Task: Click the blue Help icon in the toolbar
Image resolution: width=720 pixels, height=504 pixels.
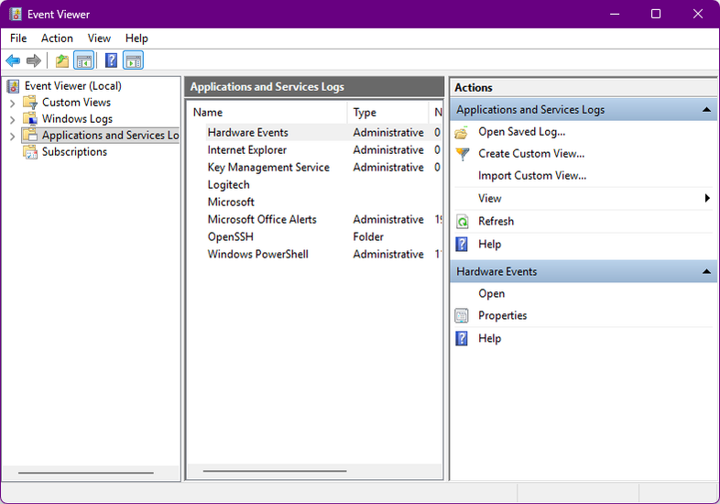Action: pyautogui.click(x=111, y=60)
